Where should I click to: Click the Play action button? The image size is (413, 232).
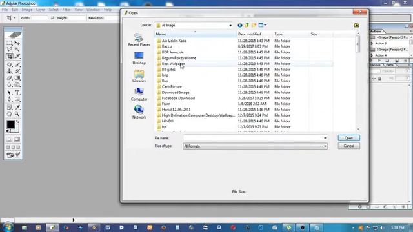click(379, 61)
